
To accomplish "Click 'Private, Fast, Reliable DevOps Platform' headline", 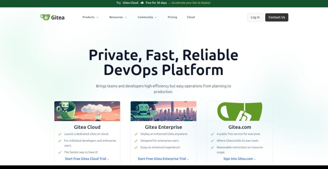I will pyautogui.click(x=163, y=62).
